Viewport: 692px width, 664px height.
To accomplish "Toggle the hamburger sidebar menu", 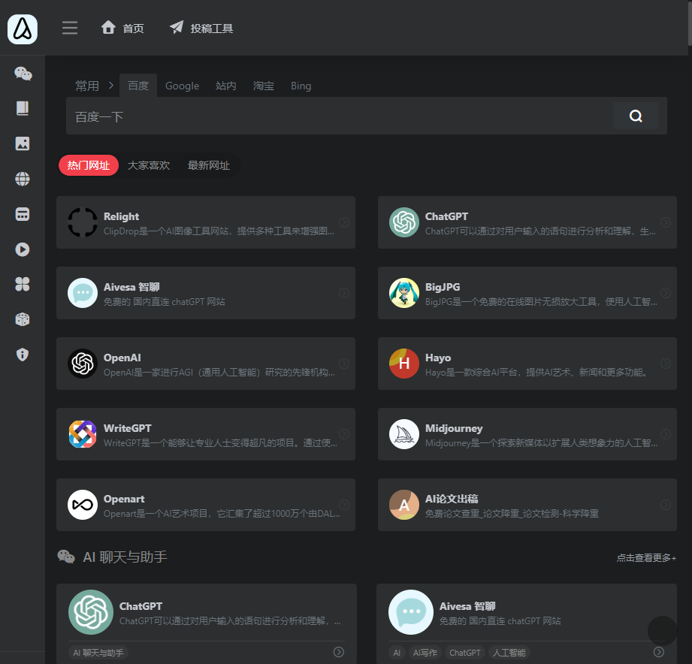I will pyautogui.click(x=70, y=28).
